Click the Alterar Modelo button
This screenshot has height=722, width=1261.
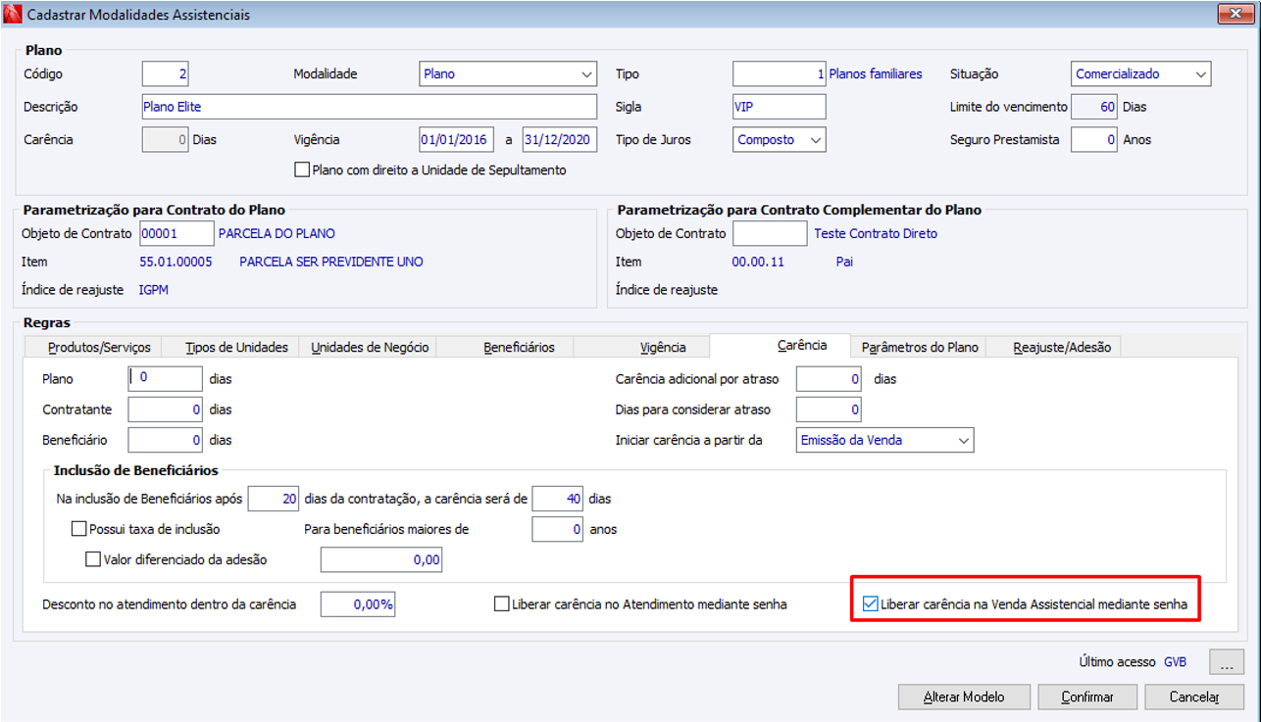(964, 697)
